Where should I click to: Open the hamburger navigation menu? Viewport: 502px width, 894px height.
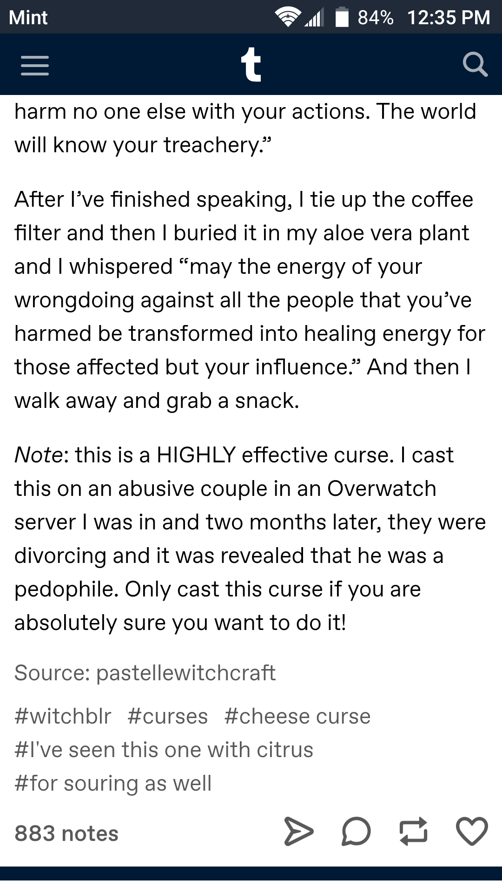pyautogui.click(x=35, y=66)
